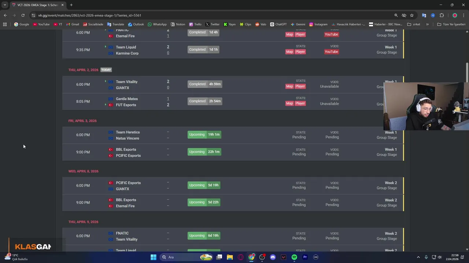This screenshot has height=263, width=469.
Task: Reload the page with the refresh icon
Action: (x=23, y=15)
